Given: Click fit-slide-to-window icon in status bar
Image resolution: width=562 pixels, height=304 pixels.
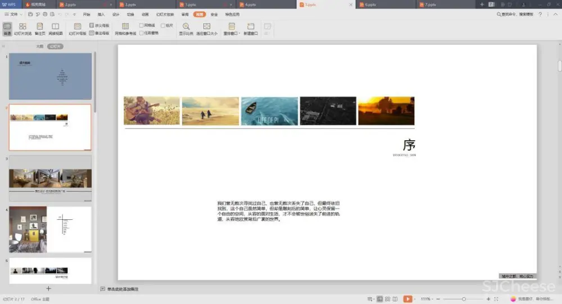Looking at the screenshot, I should 496,299.
